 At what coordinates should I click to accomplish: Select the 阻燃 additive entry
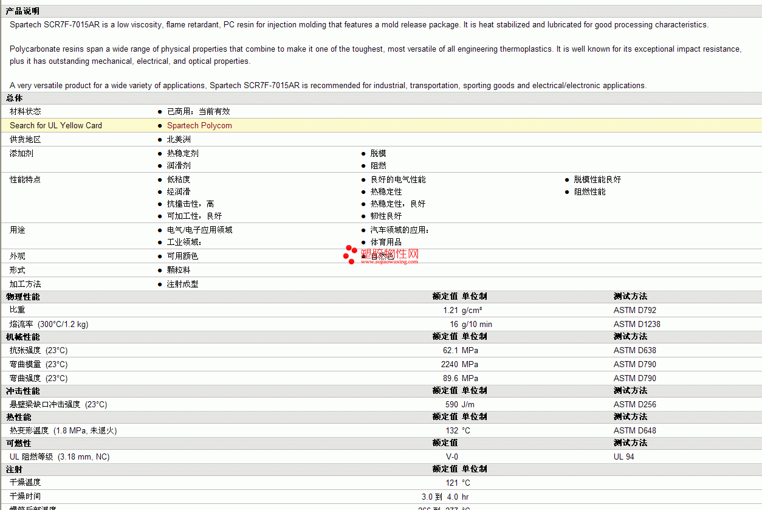point(378,165)
